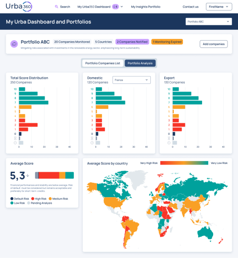Screen dimensions: 238x258
Task: Click the clock icon in Export chart
Action: pos(169,142)
